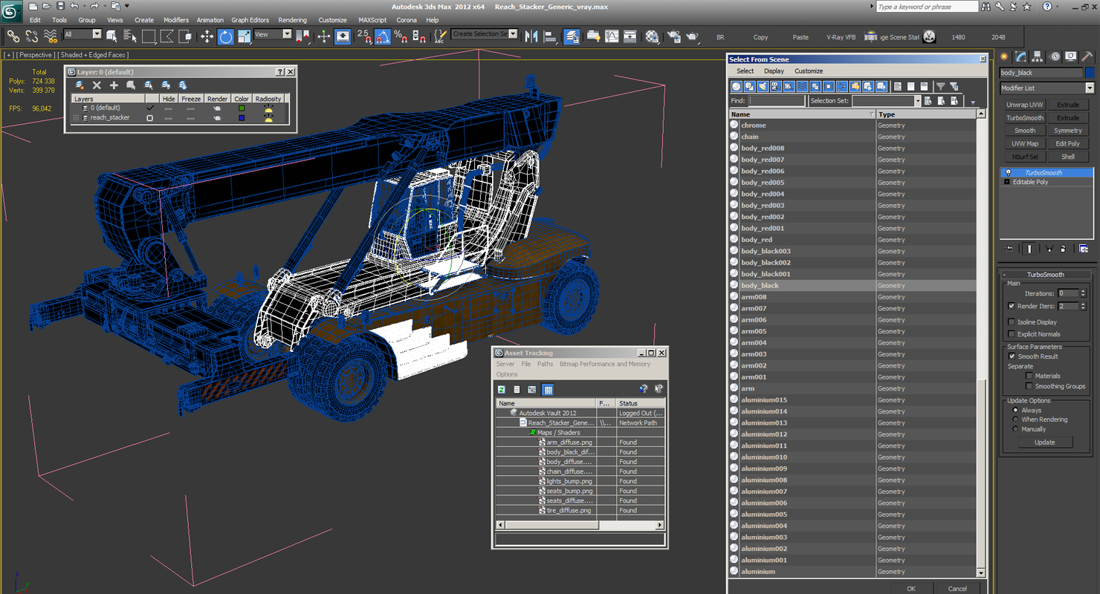Viewport: 1100px width, 594px height.
Task: Click the body_black object color swatch
Action: (x=1090, y=73)
